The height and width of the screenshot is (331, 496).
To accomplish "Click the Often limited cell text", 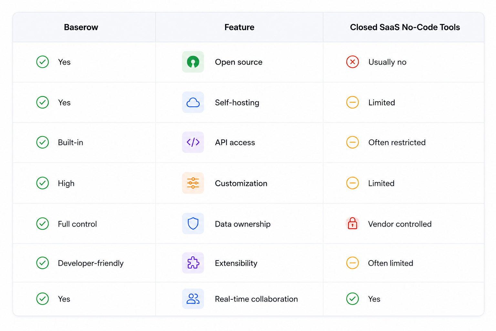I will pos(390,263).
